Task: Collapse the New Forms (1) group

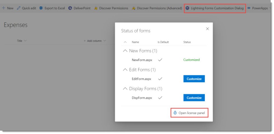Action: click(x=125, y=51)
